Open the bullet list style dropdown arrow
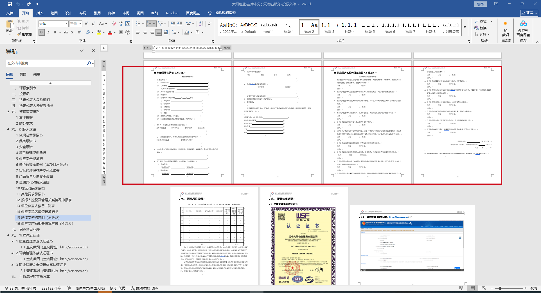541x293 pixels. (143, 24)
